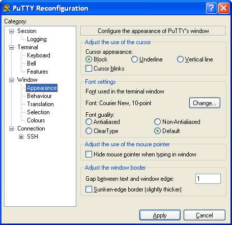Collapse the Connection tree node
This screenshot has height=225, width=232.
click(11, 128)
